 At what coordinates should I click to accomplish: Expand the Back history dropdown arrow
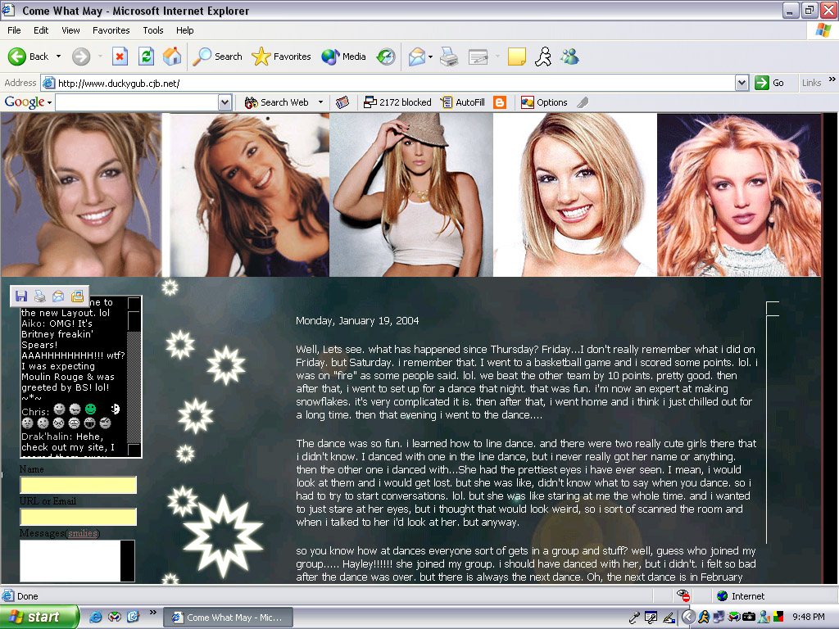click(58, 57)
